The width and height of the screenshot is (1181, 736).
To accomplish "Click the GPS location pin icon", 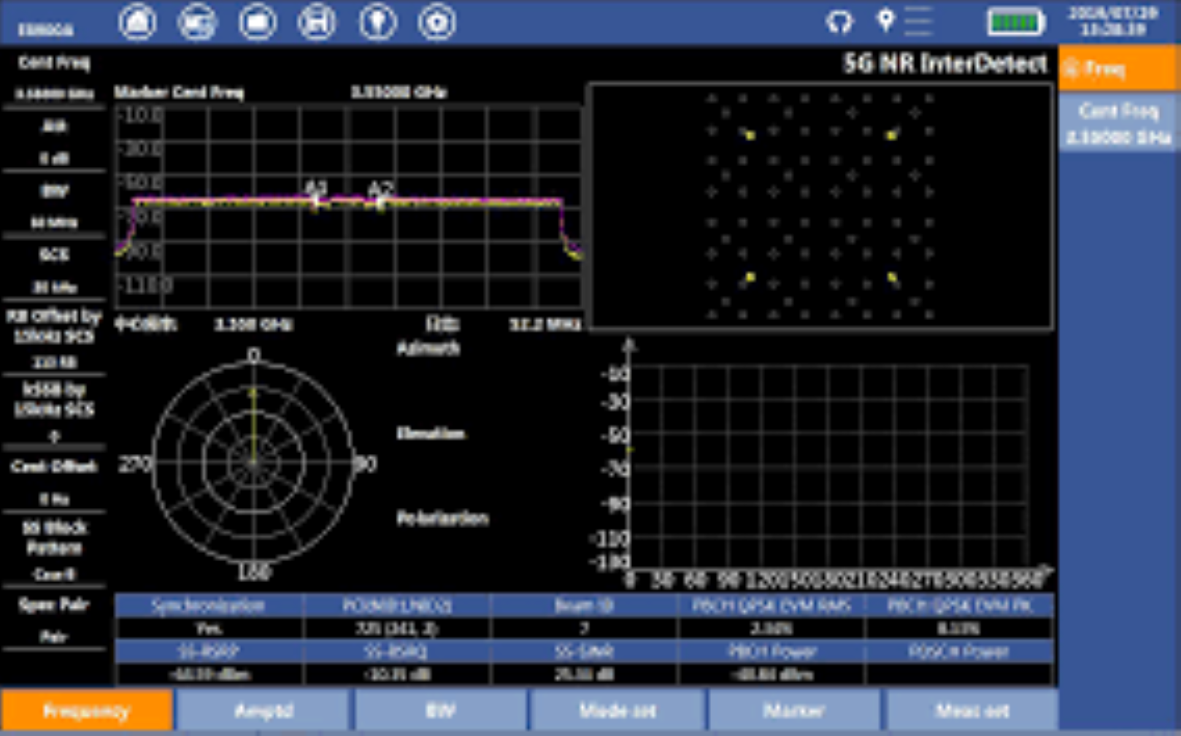I will tap(885, 20).
